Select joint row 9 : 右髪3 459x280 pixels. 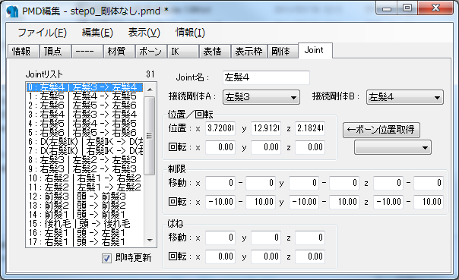[84, 169]
